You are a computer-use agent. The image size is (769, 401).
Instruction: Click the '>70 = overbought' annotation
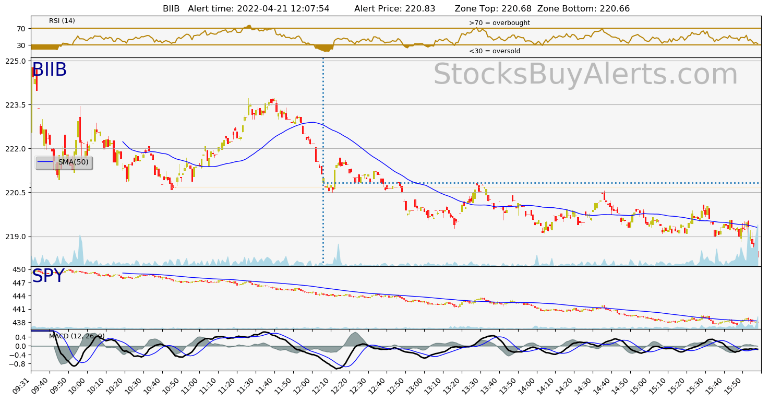click(x=499, y=23)
